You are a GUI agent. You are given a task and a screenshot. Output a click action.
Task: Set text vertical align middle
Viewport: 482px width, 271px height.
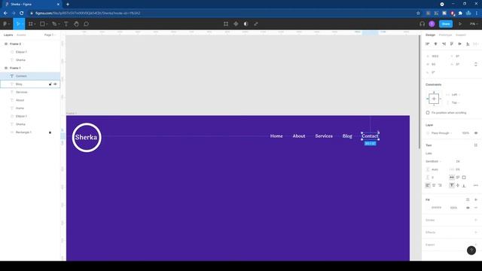(458, 185)
